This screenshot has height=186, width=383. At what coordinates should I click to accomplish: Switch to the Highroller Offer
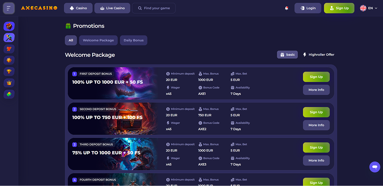tap(319, 55)
